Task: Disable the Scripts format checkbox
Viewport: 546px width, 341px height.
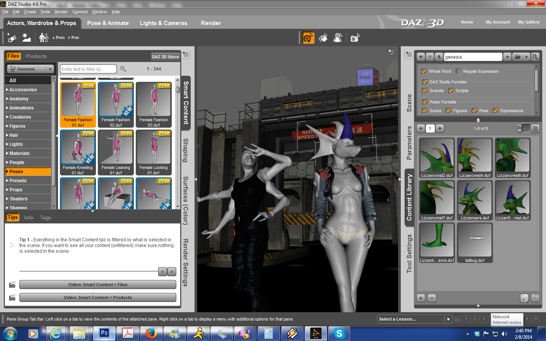Action: tap(451, 91)
